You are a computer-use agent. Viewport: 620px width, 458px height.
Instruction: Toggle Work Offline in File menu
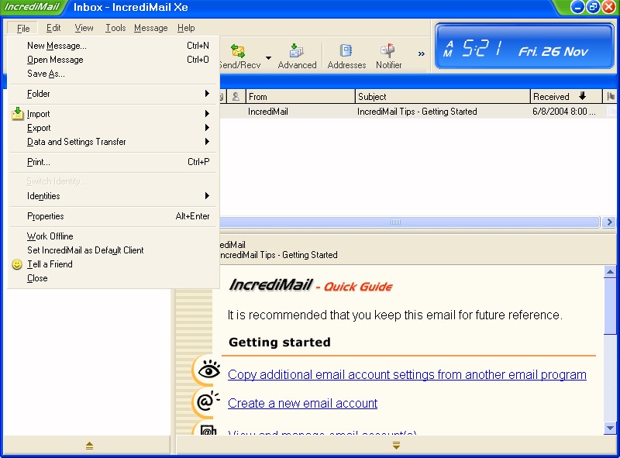50,236
